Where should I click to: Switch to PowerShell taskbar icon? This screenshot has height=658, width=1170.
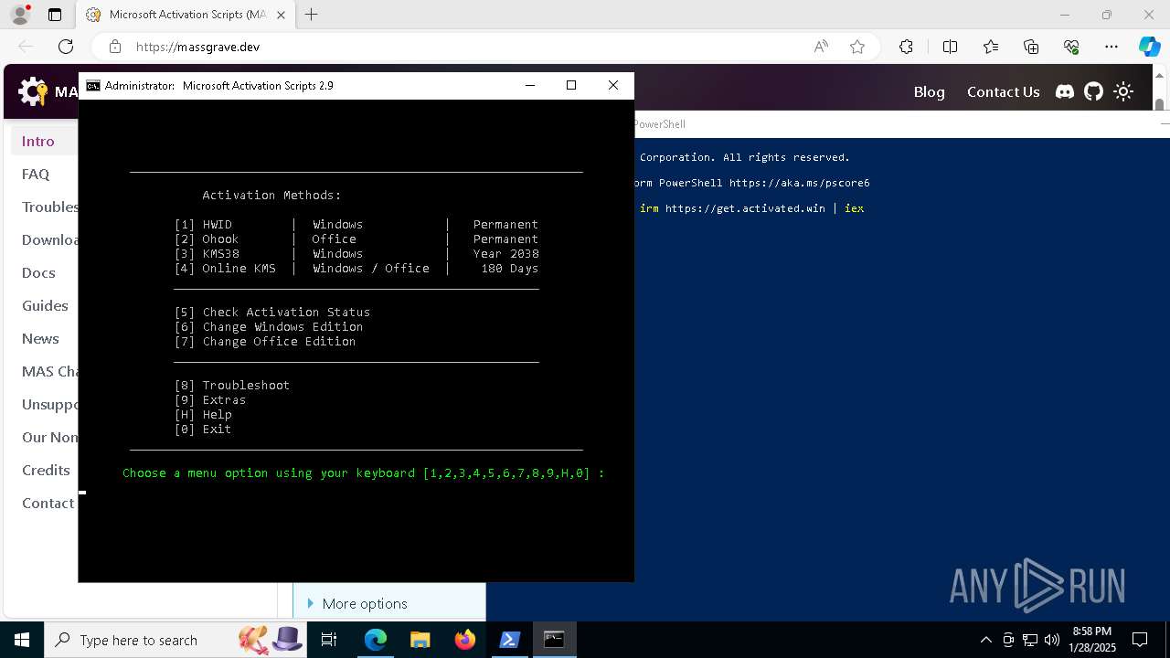point(510,640)
